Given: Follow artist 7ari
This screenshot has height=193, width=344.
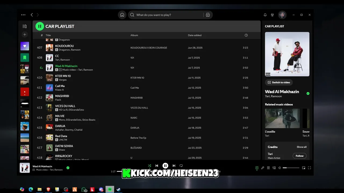Looking at the screenshot, I should [300, 156].
